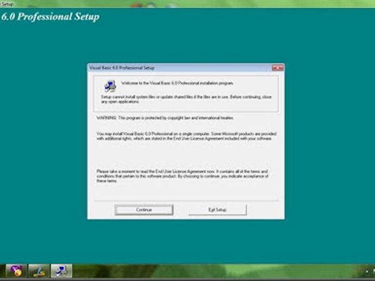The width and height of the screenshot is (375, 281).
Task: Select the Setup program taskbar icon
Action: [61, 271]
